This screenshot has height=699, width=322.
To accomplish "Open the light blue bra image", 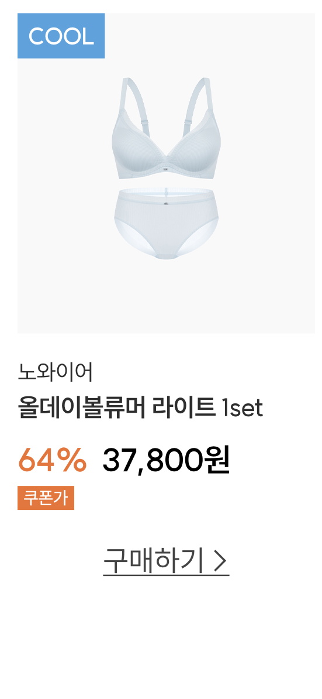I will pyautogui.click(x=166, y=128).
